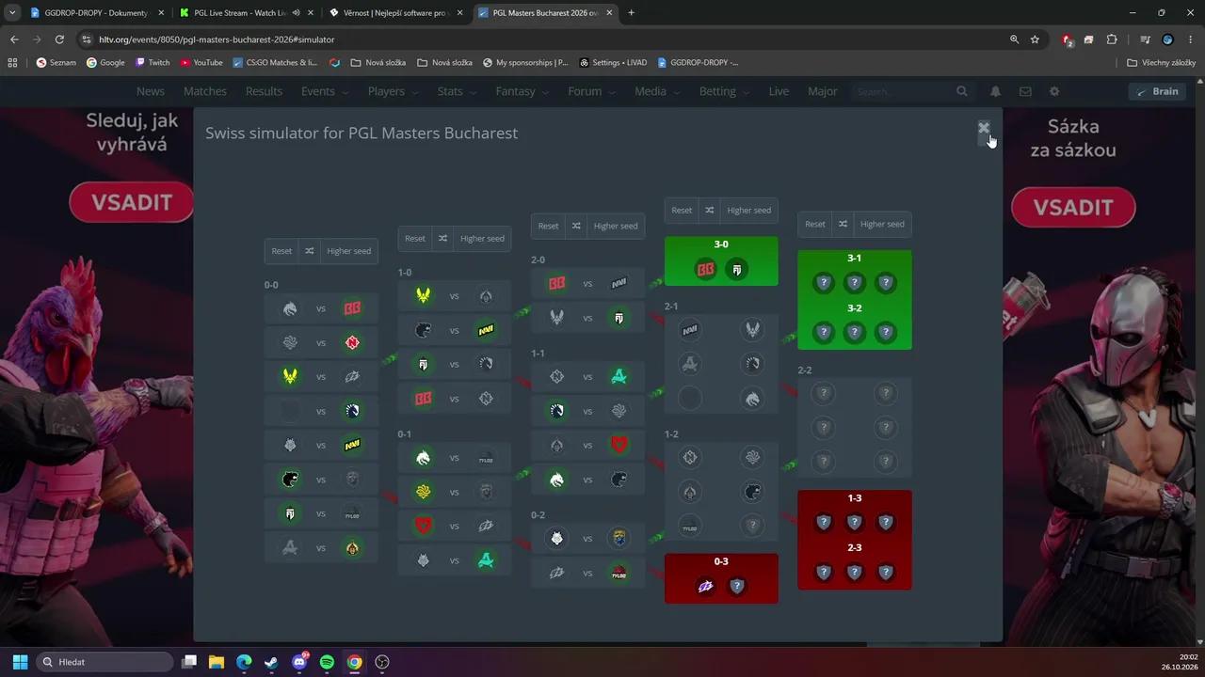Click Higher seed above the 3-1 box

[x=882, y=224]
